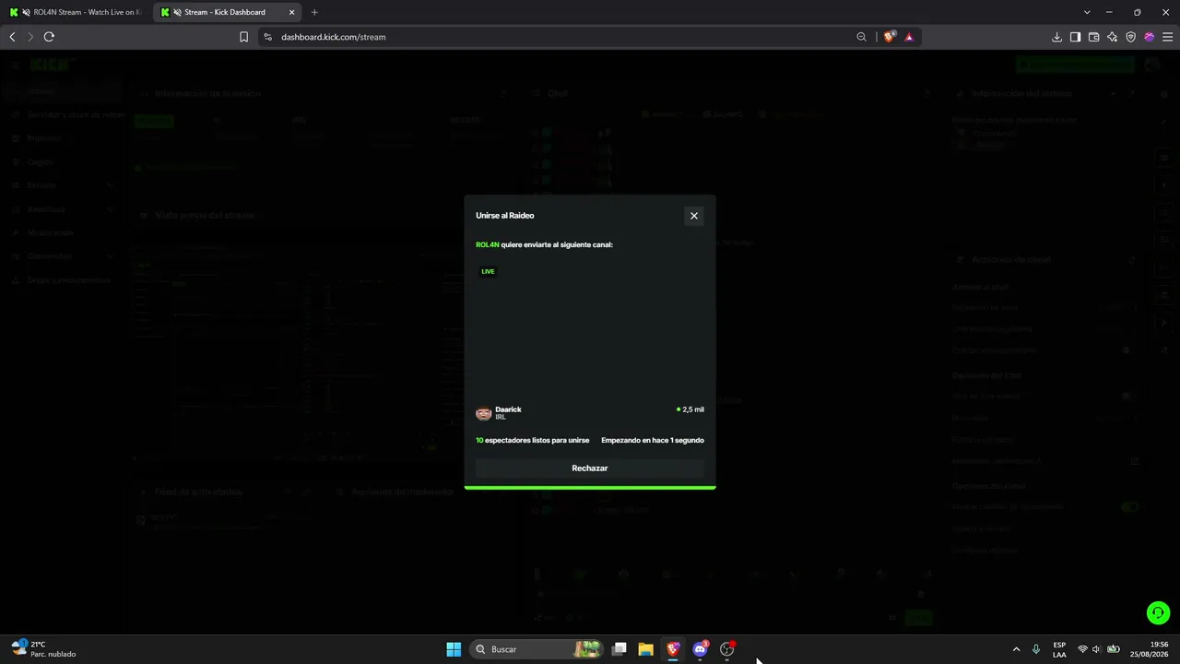The image size is (1180, 664).
Task: Open the Brave VPN shield icon
Action: [x=1130, y=37]
